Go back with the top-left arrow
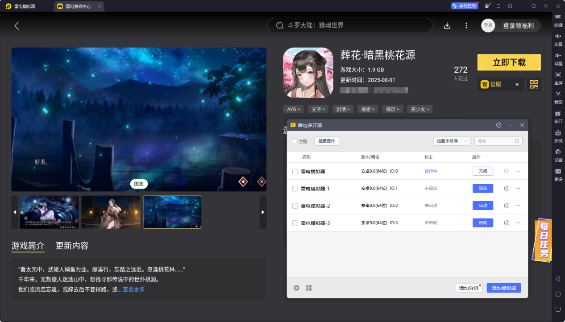The height and width of the screenshot is (322, 565). 17,26
